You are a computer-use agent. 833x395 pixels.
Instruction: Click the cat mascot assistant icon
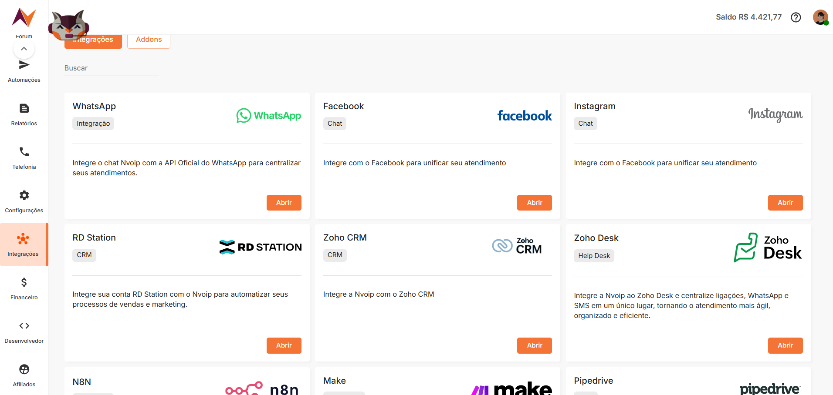click(69, 25)
